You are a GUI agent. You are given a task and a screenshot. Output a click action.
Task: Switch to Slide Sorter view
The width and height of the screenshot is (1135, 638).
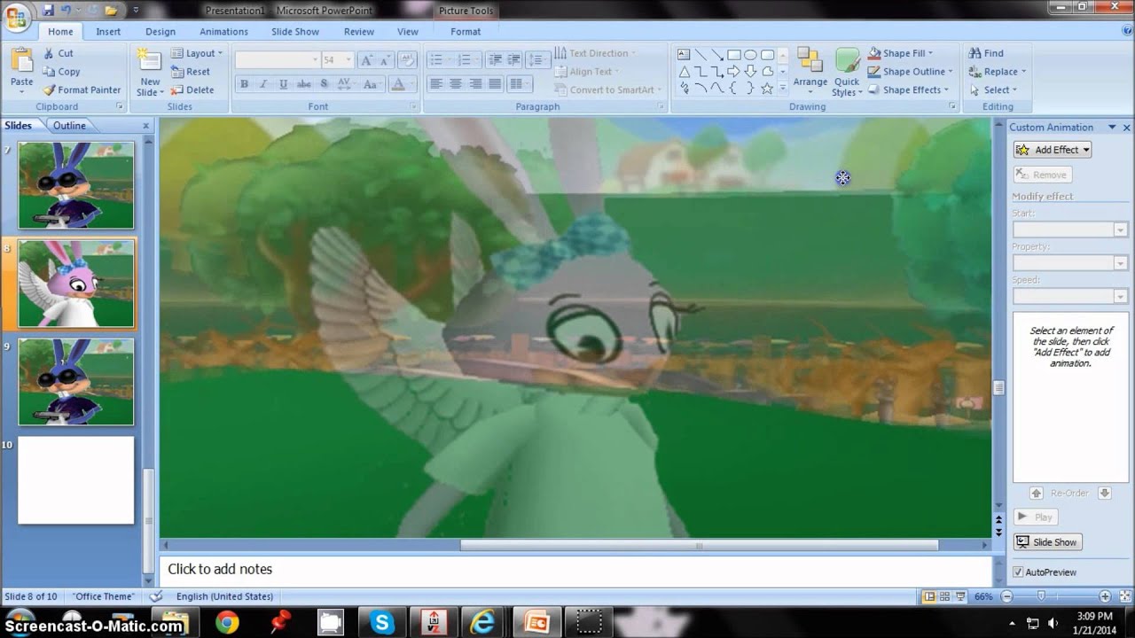click(x=944, y=596)
